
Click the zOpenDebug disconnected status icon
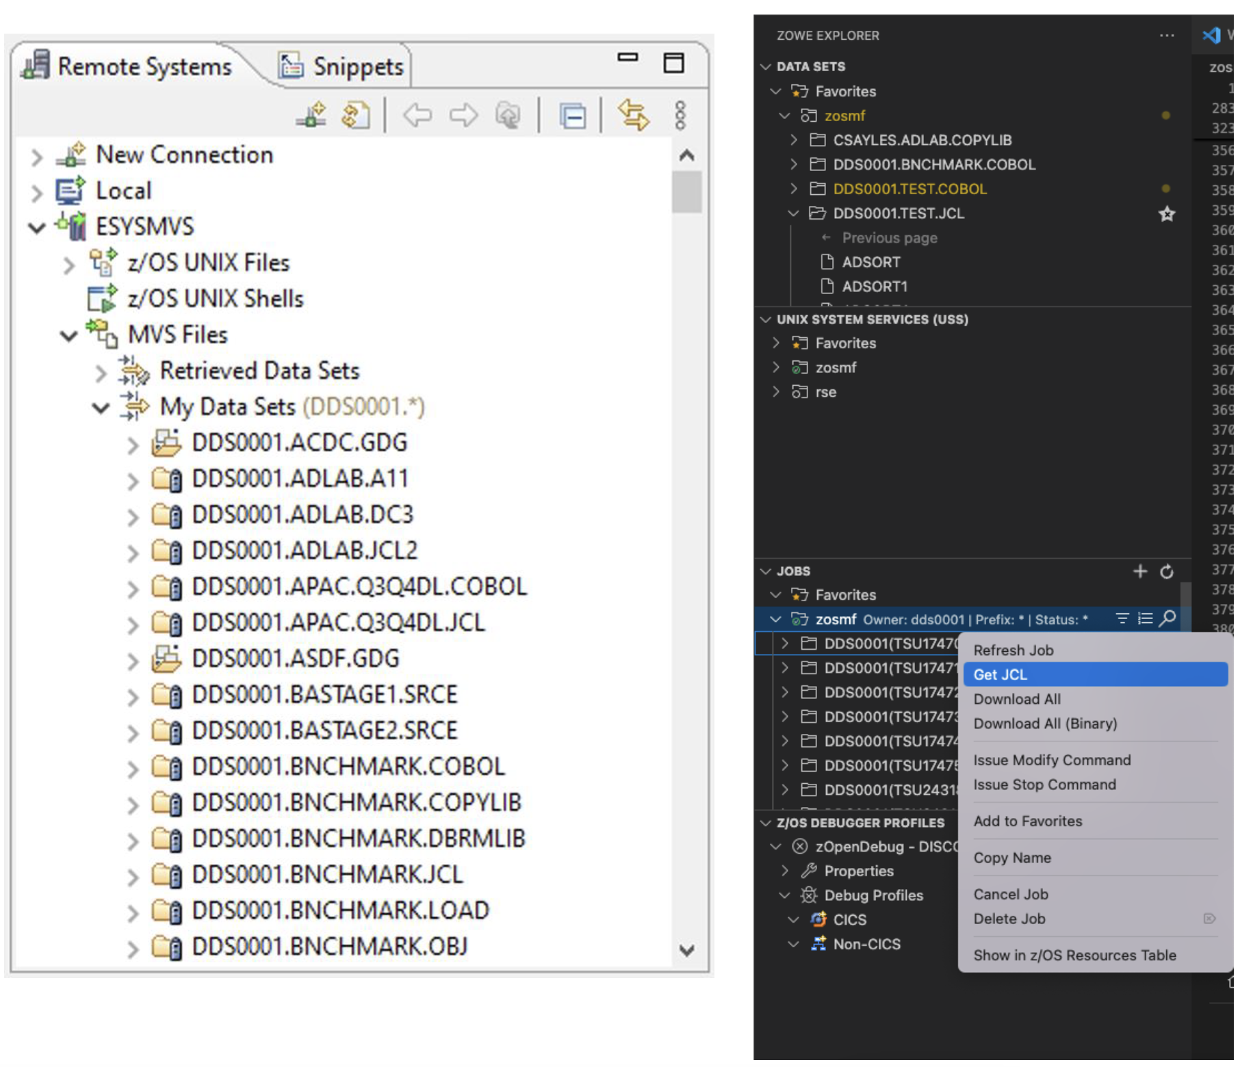click(799, 847)
